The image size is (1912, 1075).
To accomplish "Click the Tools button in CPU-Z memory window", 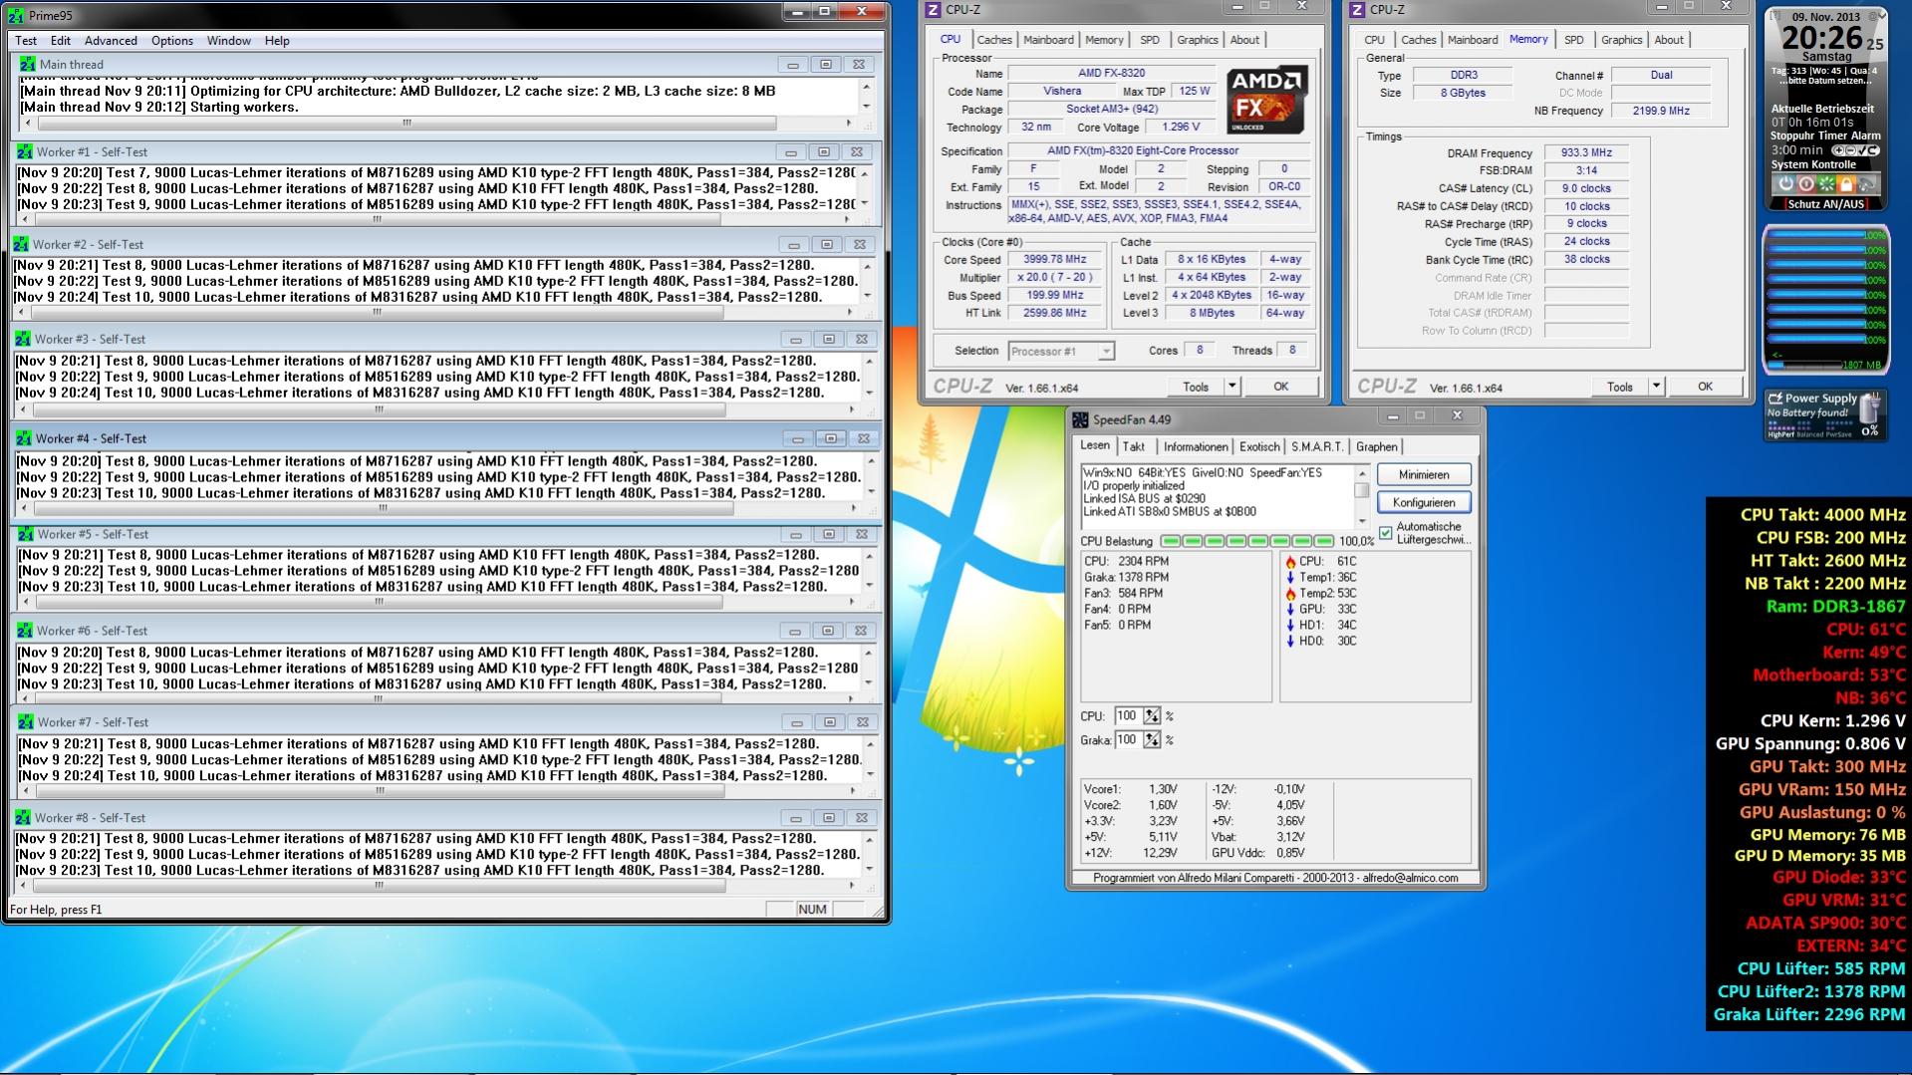I will coord(1620,387).
